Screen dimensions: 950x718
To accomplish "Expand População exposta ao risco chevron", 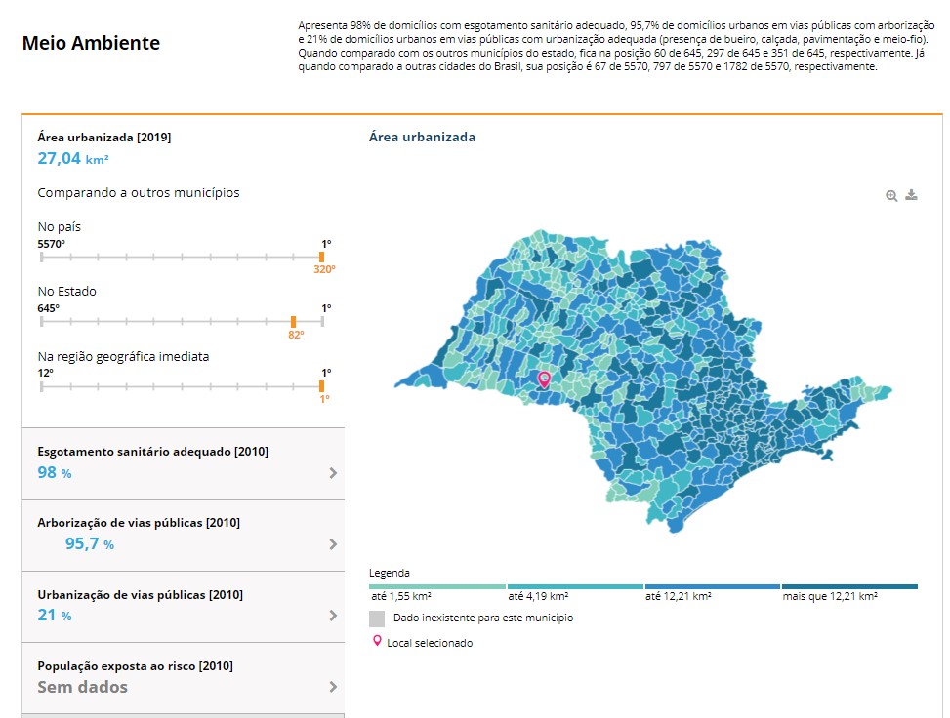I will pyautogui.click(x=333, y=687).
